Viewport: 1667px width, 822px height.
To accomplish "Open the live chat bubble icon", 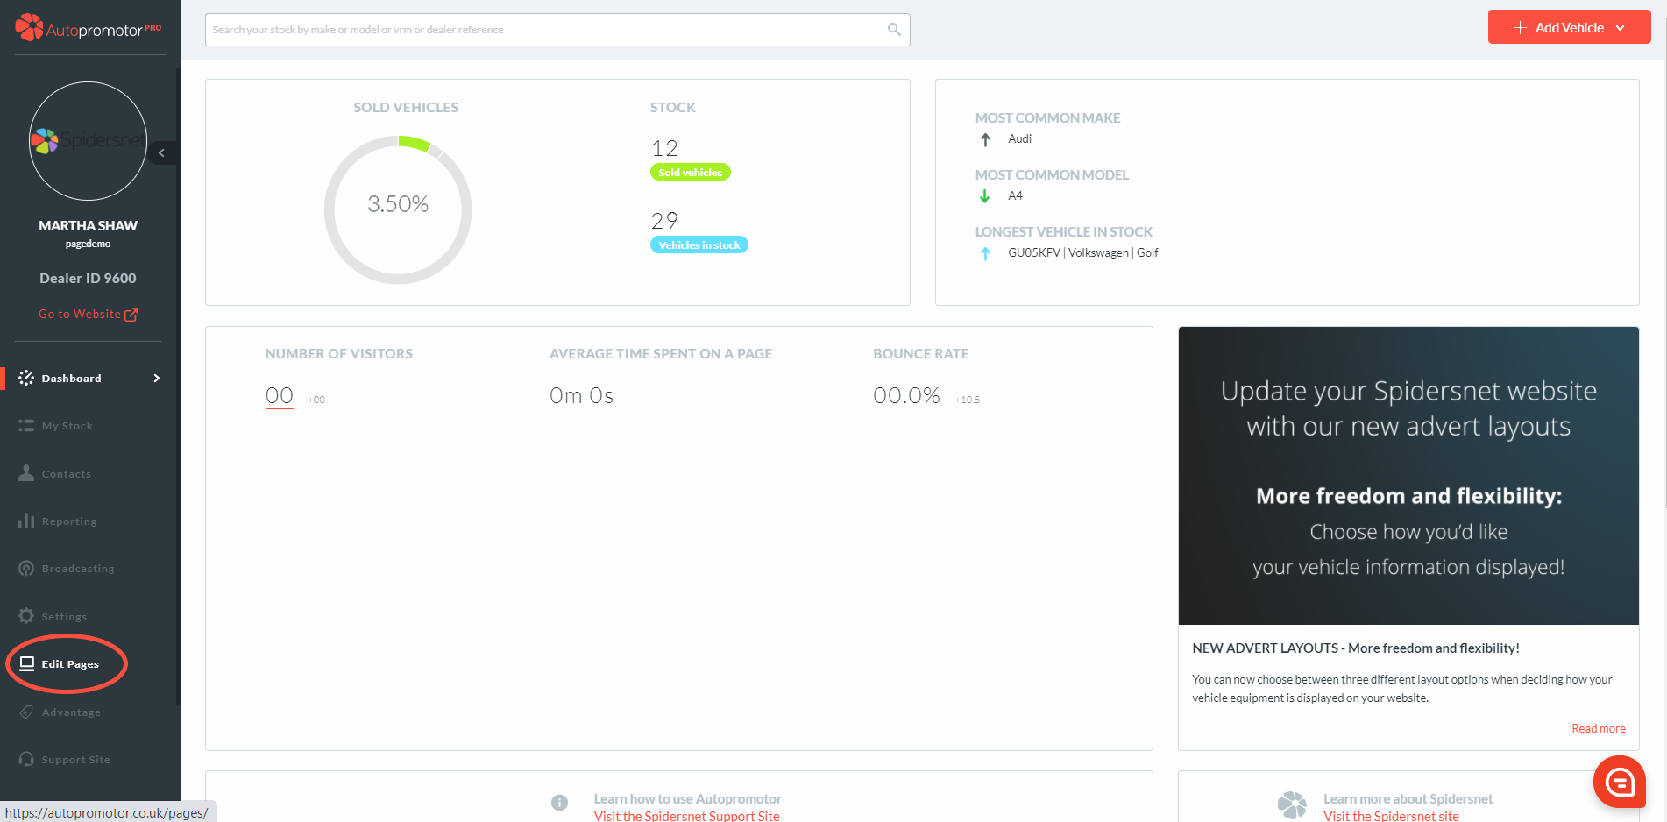I will 1619,781.
